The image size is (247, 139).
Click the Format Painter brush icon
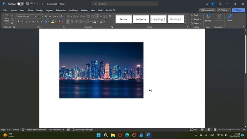(x=12, y=23)
